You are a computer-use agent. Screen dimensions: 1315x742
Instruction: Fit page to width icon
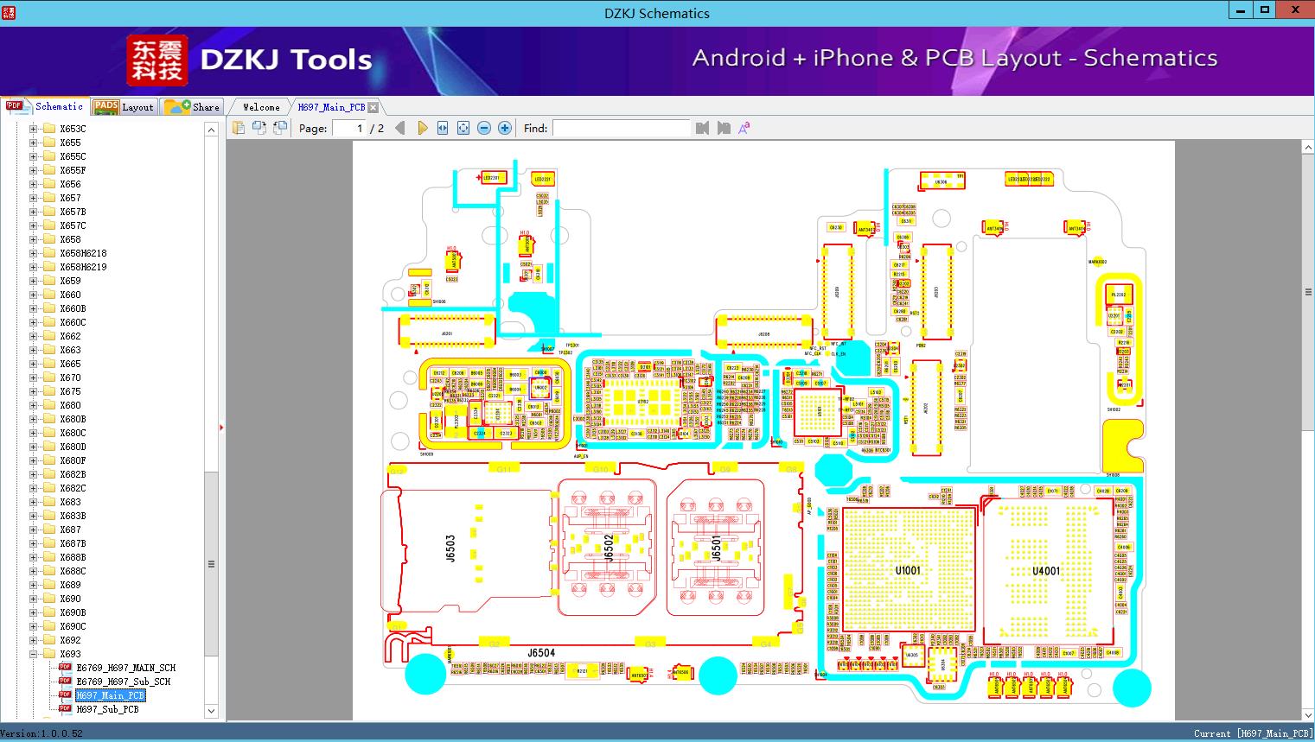[x=443, y=128]
